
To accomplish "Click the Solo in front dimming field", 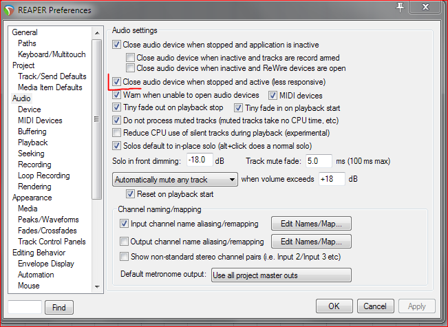I will [x=200, y=160].
